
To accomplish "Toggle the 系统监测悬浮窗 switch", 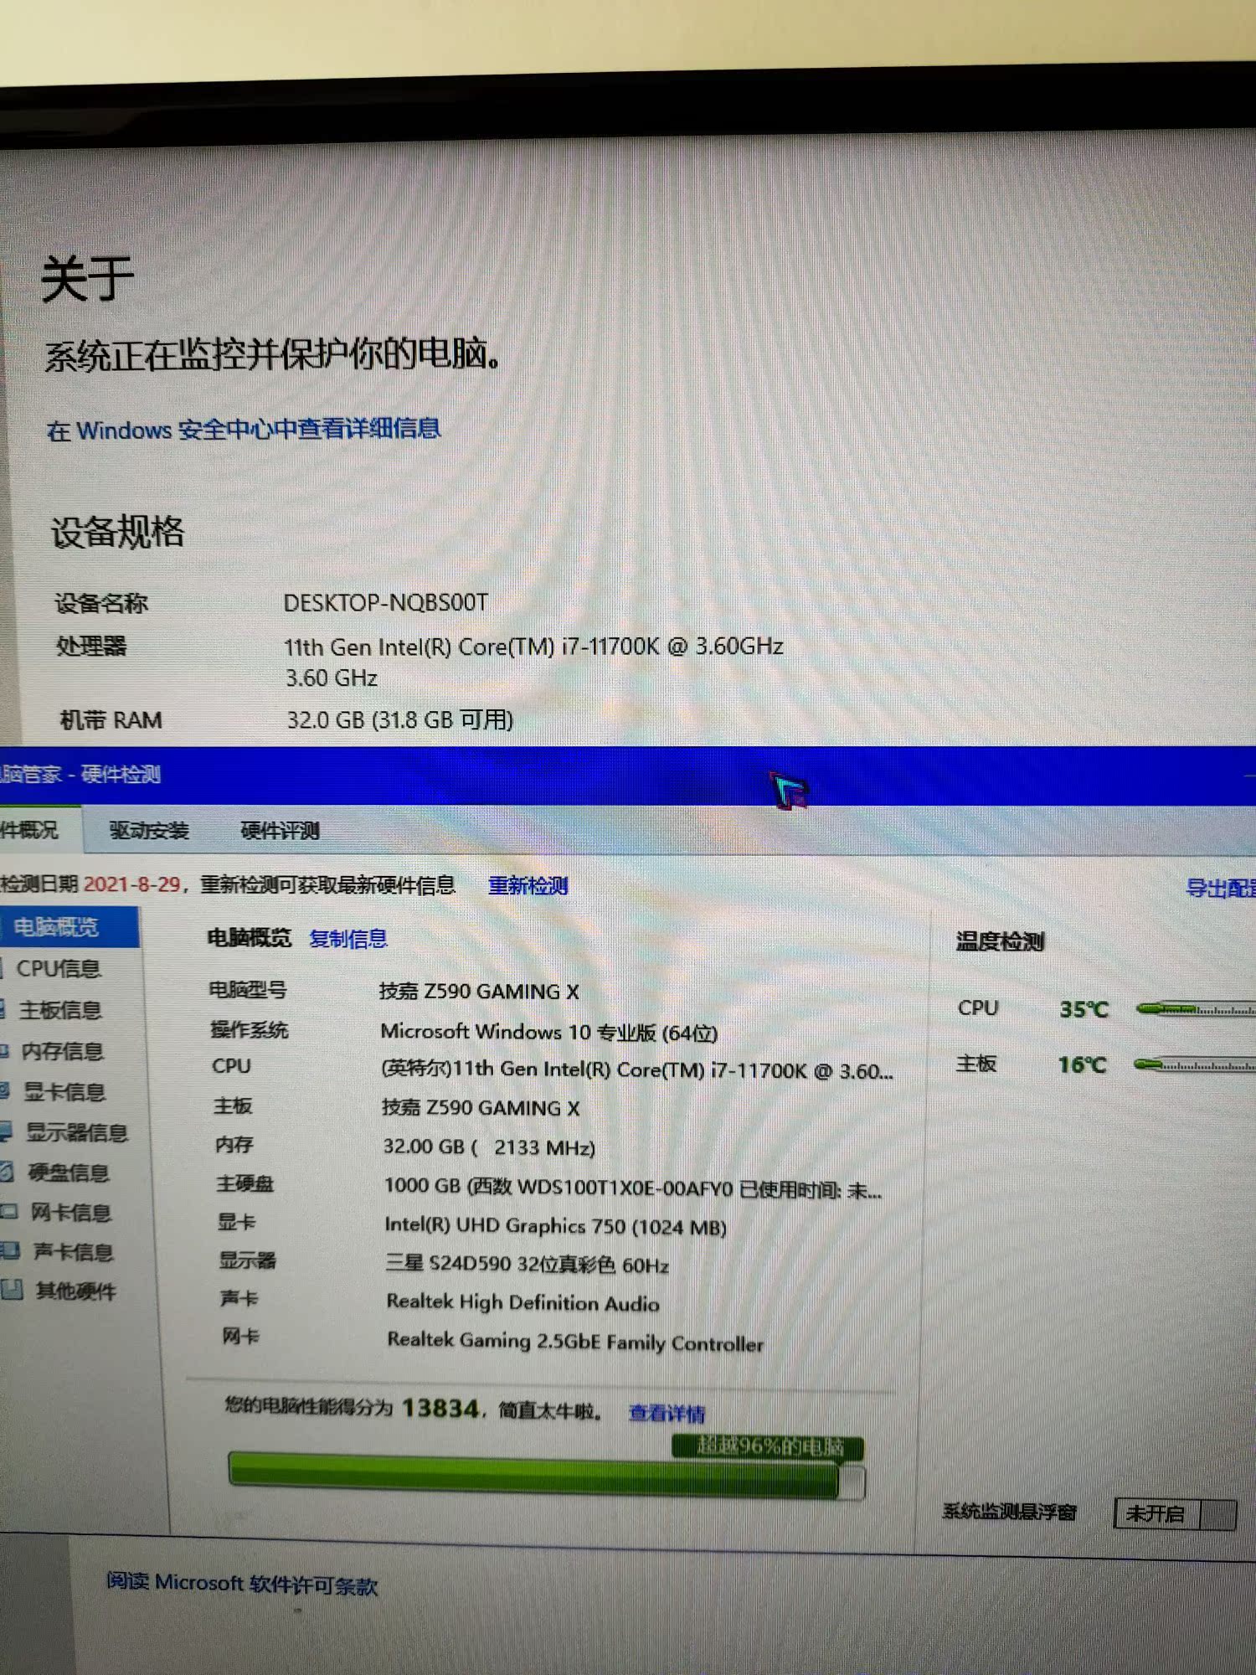I will pos(1175,1513).
